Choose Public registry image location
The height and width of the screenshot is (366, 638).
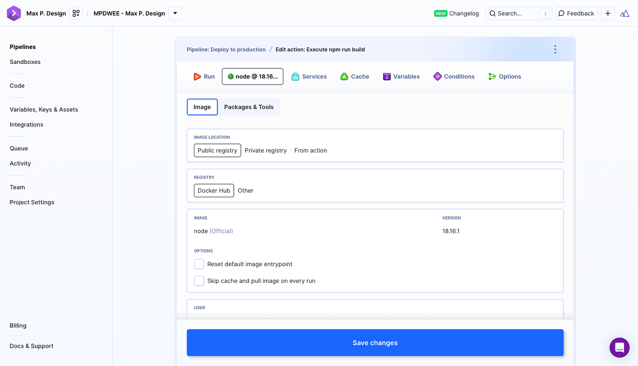pyautogui.click(x=217, y=151)
